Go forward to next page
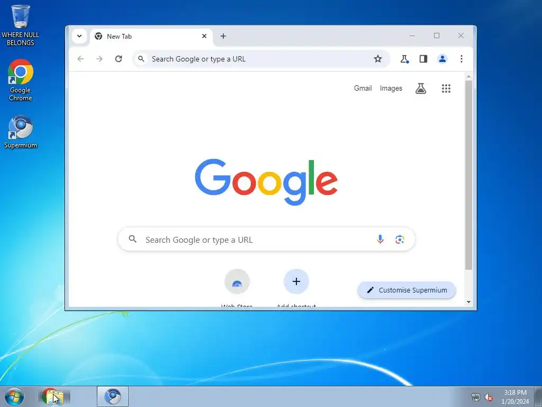 pos(100,59)
